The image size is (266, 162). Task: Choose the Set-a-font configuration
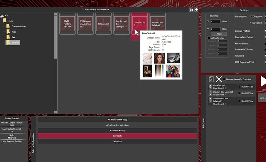118,141
